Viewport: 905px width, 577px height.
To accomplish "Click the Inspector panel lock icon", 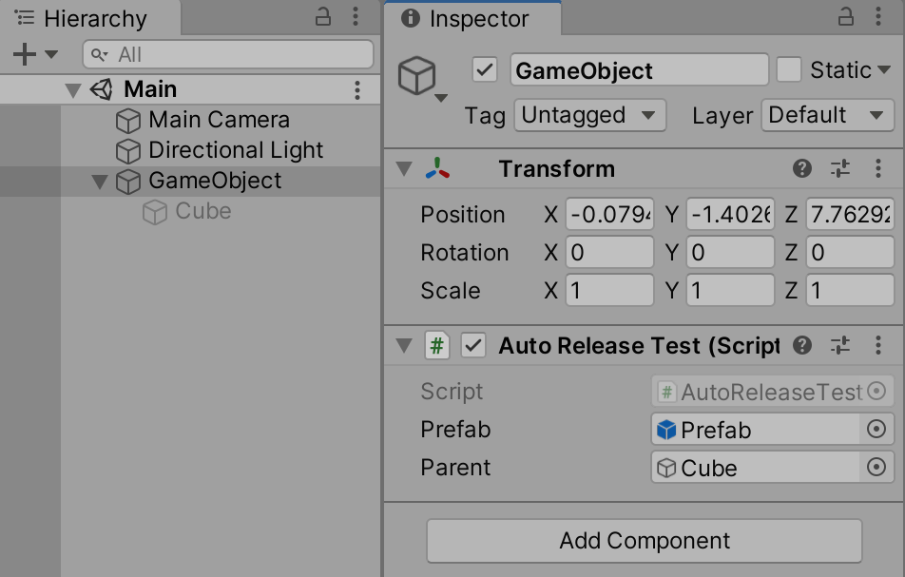I will [x=845, y=16].
